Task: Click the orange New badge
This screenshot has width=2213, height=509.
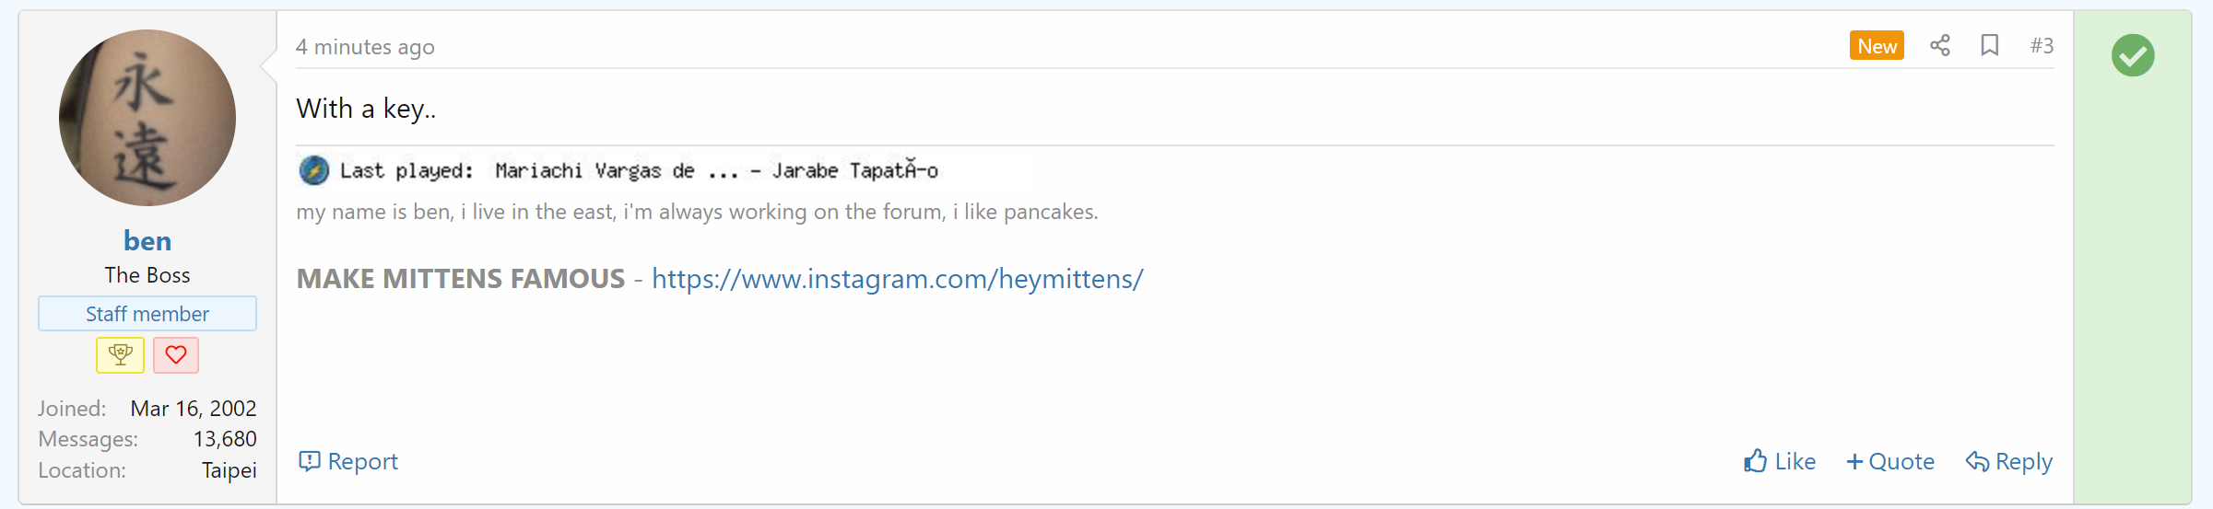Action: 1877,46
